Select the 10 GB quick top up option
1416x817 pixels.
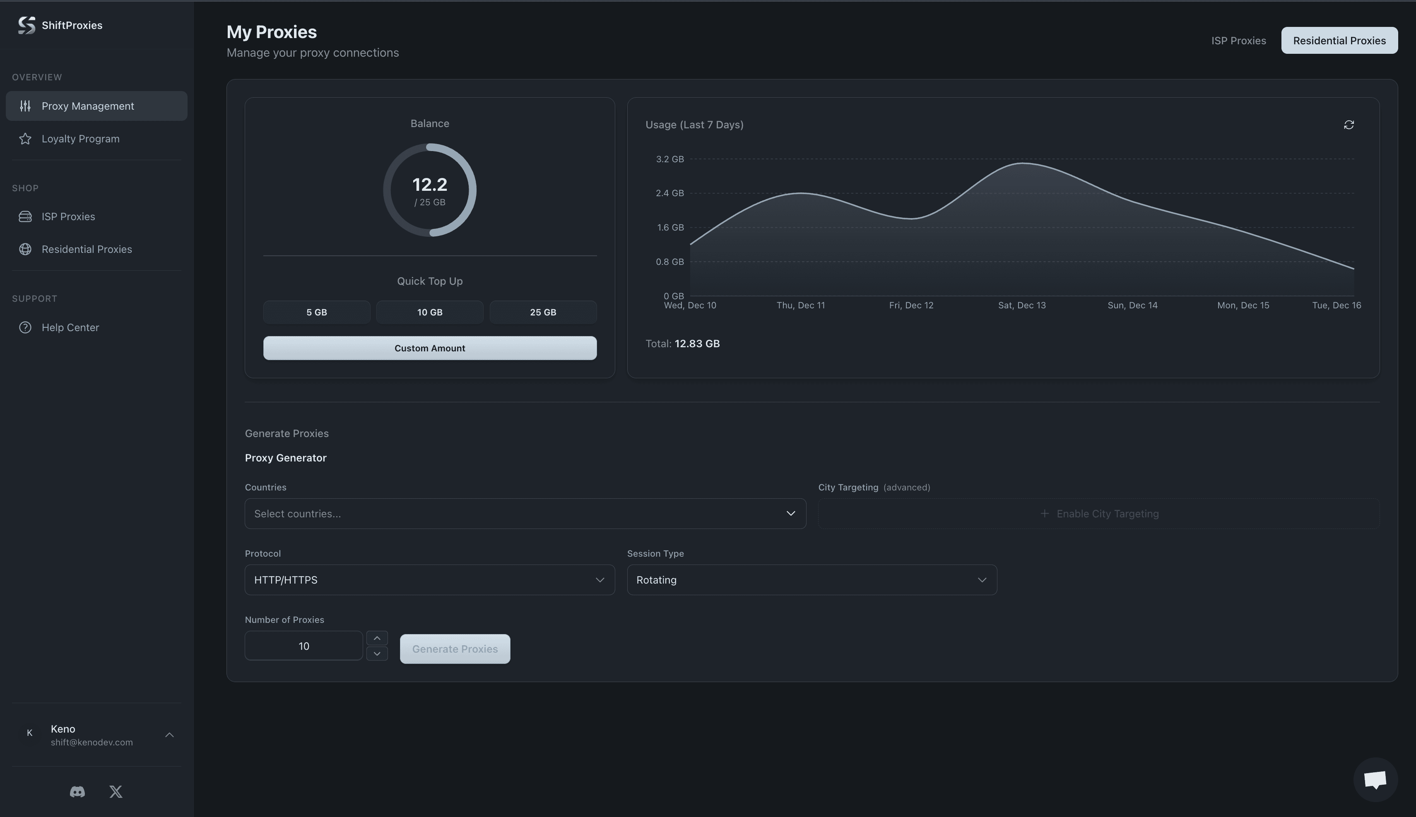tap(429, 312)
